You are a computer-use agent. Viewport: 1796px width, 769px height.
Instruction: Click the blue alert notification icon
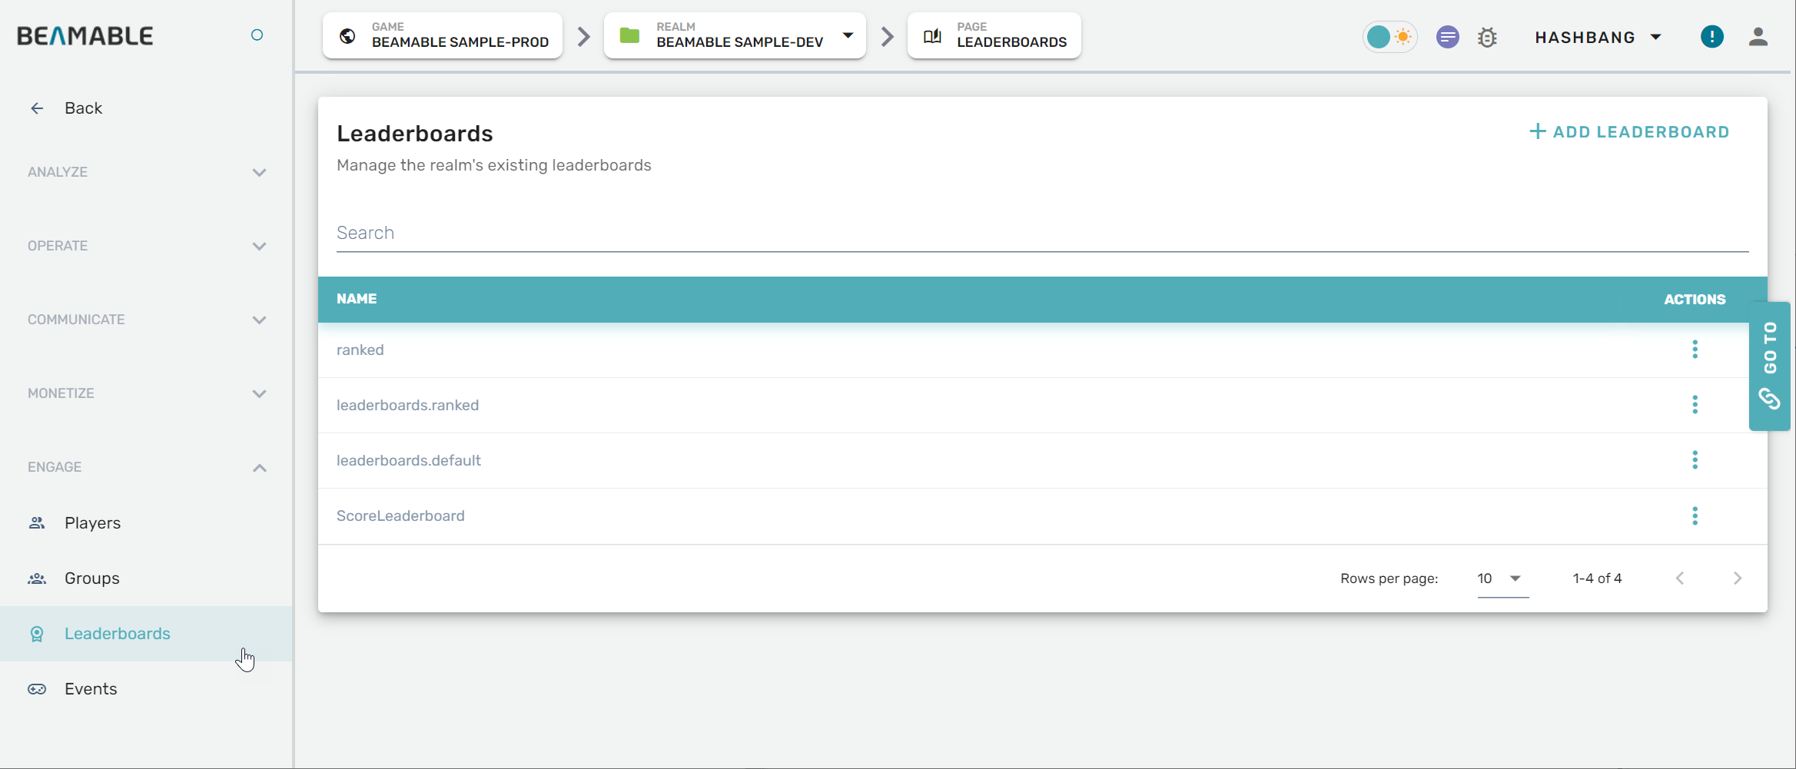pyautogui.click(x=1711, y=37)
